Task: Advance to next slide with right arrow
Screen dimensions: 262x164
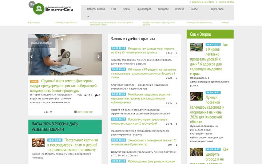Action: [98, 57]
